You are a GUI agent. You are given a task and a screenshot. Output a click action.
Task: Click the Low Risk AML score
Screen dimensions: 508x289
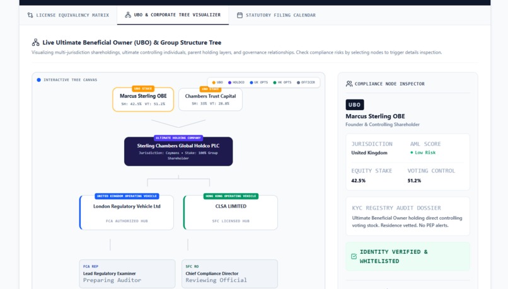[x=423, y=152]
